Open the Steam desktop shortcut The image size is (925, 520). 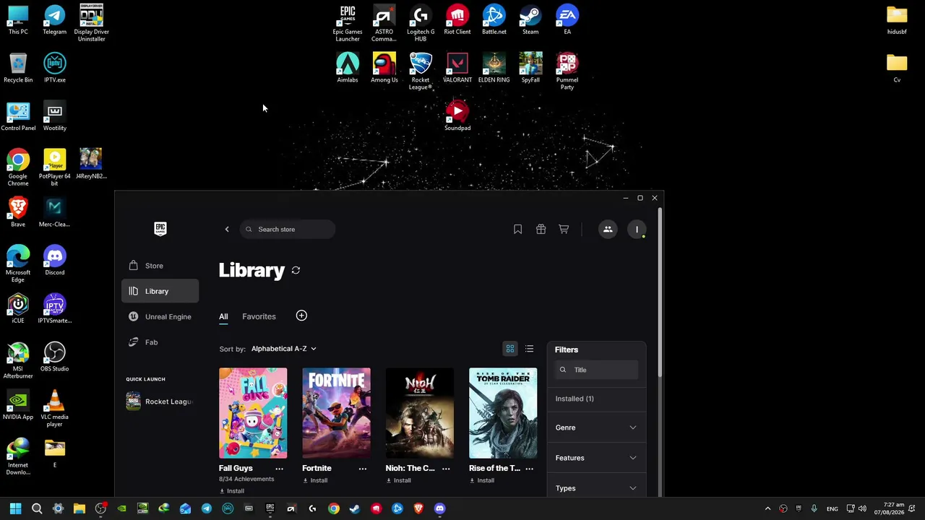530,20
